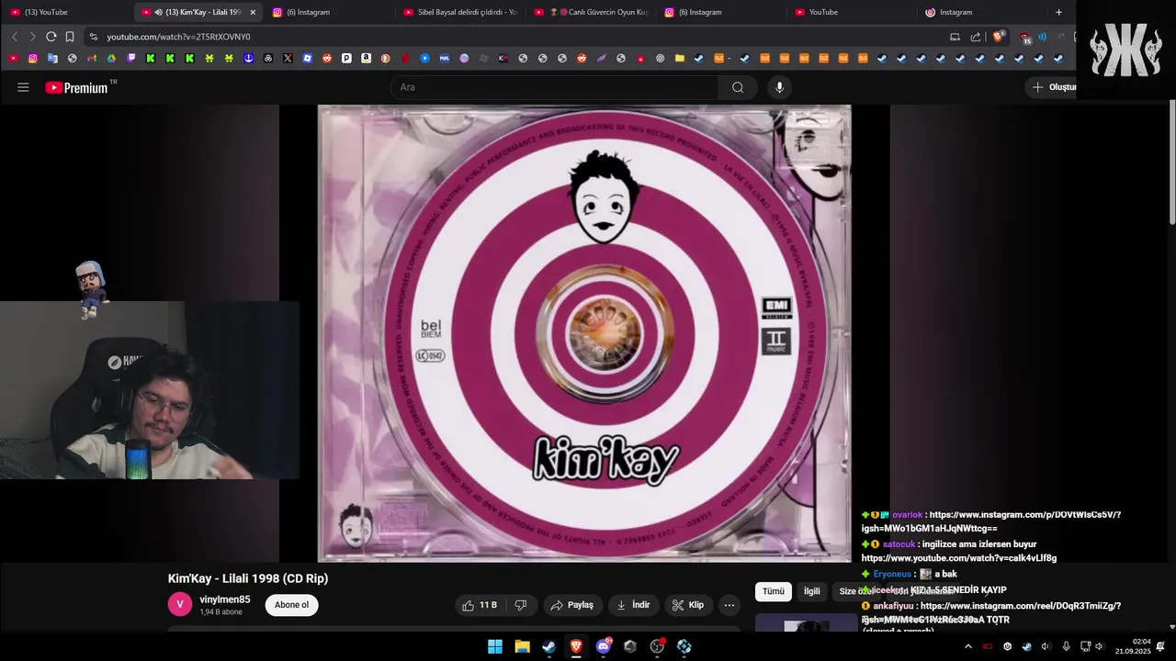Open the Gmail bookmark
This screenshot has height=661, width=1176.
(92, 58)
